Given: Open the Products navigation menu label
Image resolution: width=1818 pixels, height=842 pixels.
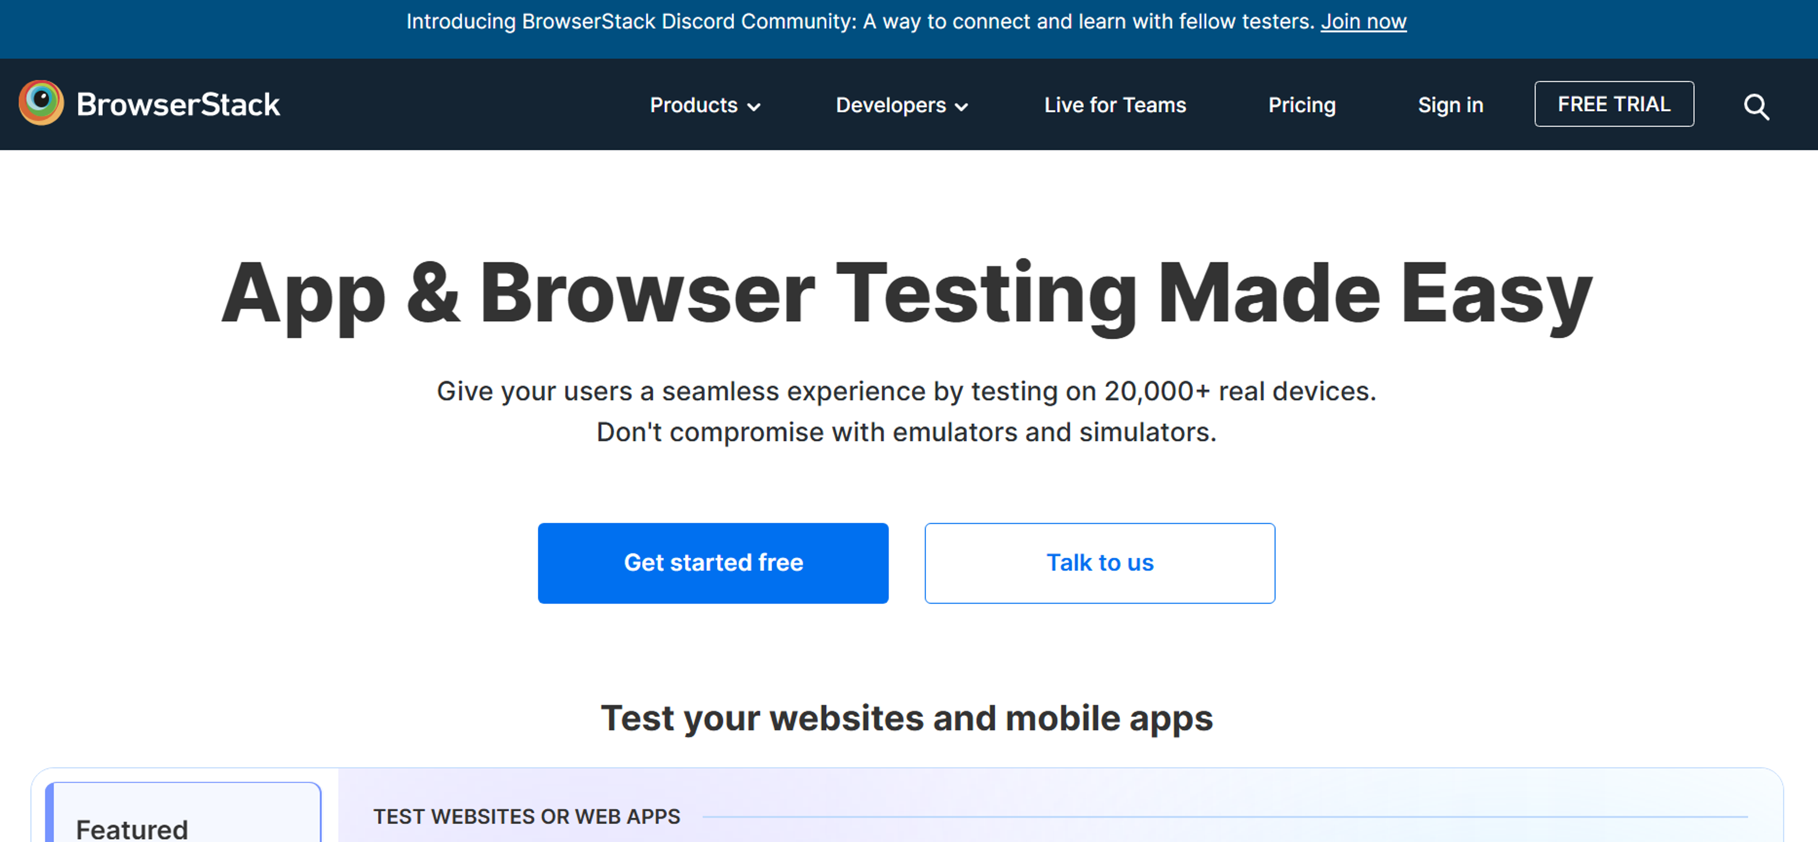Looking at the screenshot, I should coord(693,105).
